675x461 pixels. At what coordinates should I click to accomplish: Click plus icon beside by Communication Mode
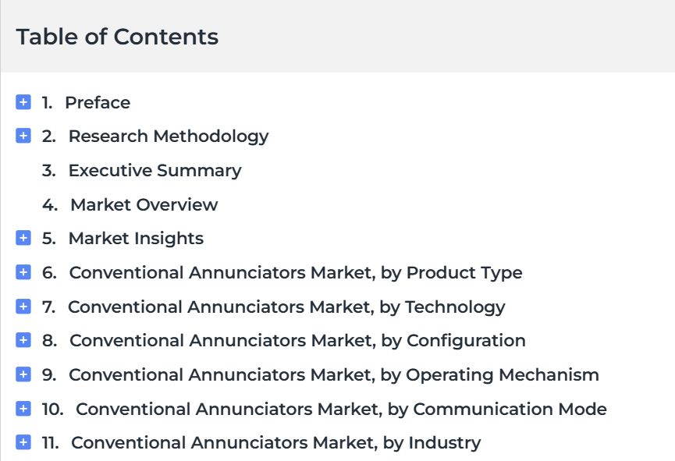tap(23, 409)
